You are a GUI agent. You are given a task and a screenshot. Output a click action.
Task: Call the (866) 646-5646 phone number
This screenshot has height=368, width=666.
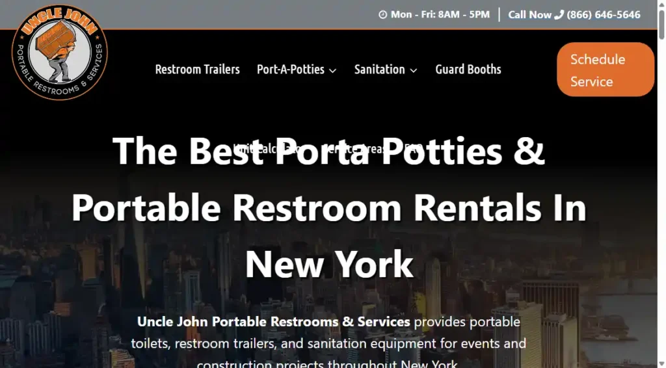pyautogui.click(x=604, y=15)
